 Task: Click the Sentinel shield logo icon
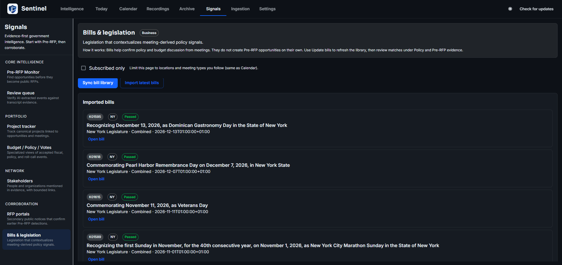(x=13, y=9)
